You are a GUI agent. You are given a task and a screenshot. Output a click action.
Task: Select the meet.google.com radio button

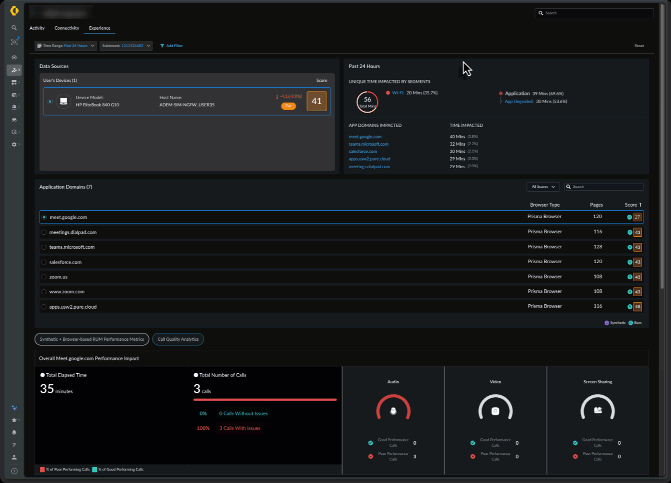point(44,217)
